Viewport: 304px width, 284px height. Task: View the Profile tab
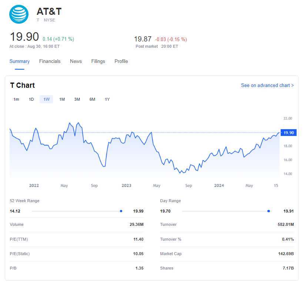121,61
